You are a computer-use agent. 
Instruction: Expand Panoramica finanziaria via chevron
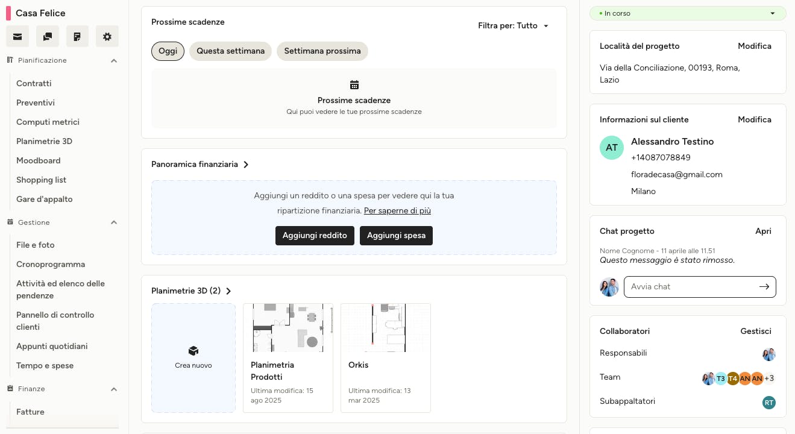(x=246, y=165)
